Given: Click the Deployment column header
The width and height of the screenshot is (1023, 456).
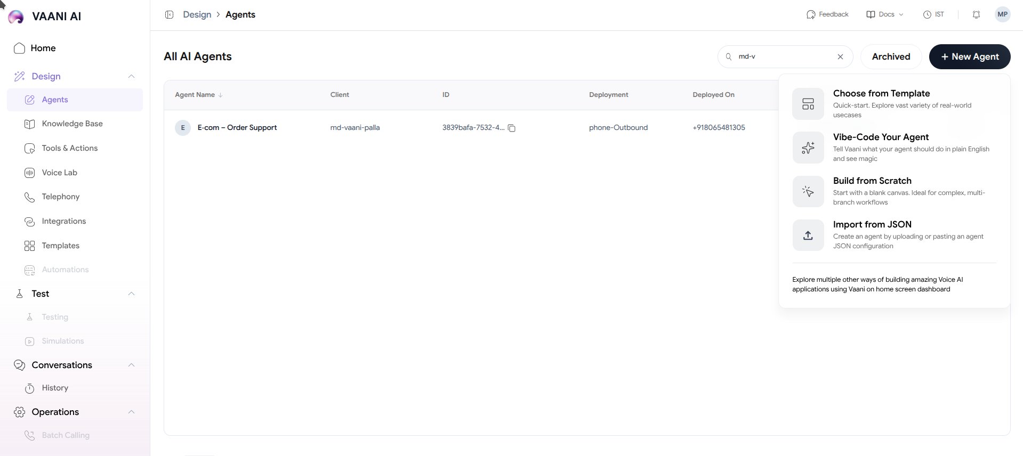Looking at the screenshot, I should click(x=608, y=95).
